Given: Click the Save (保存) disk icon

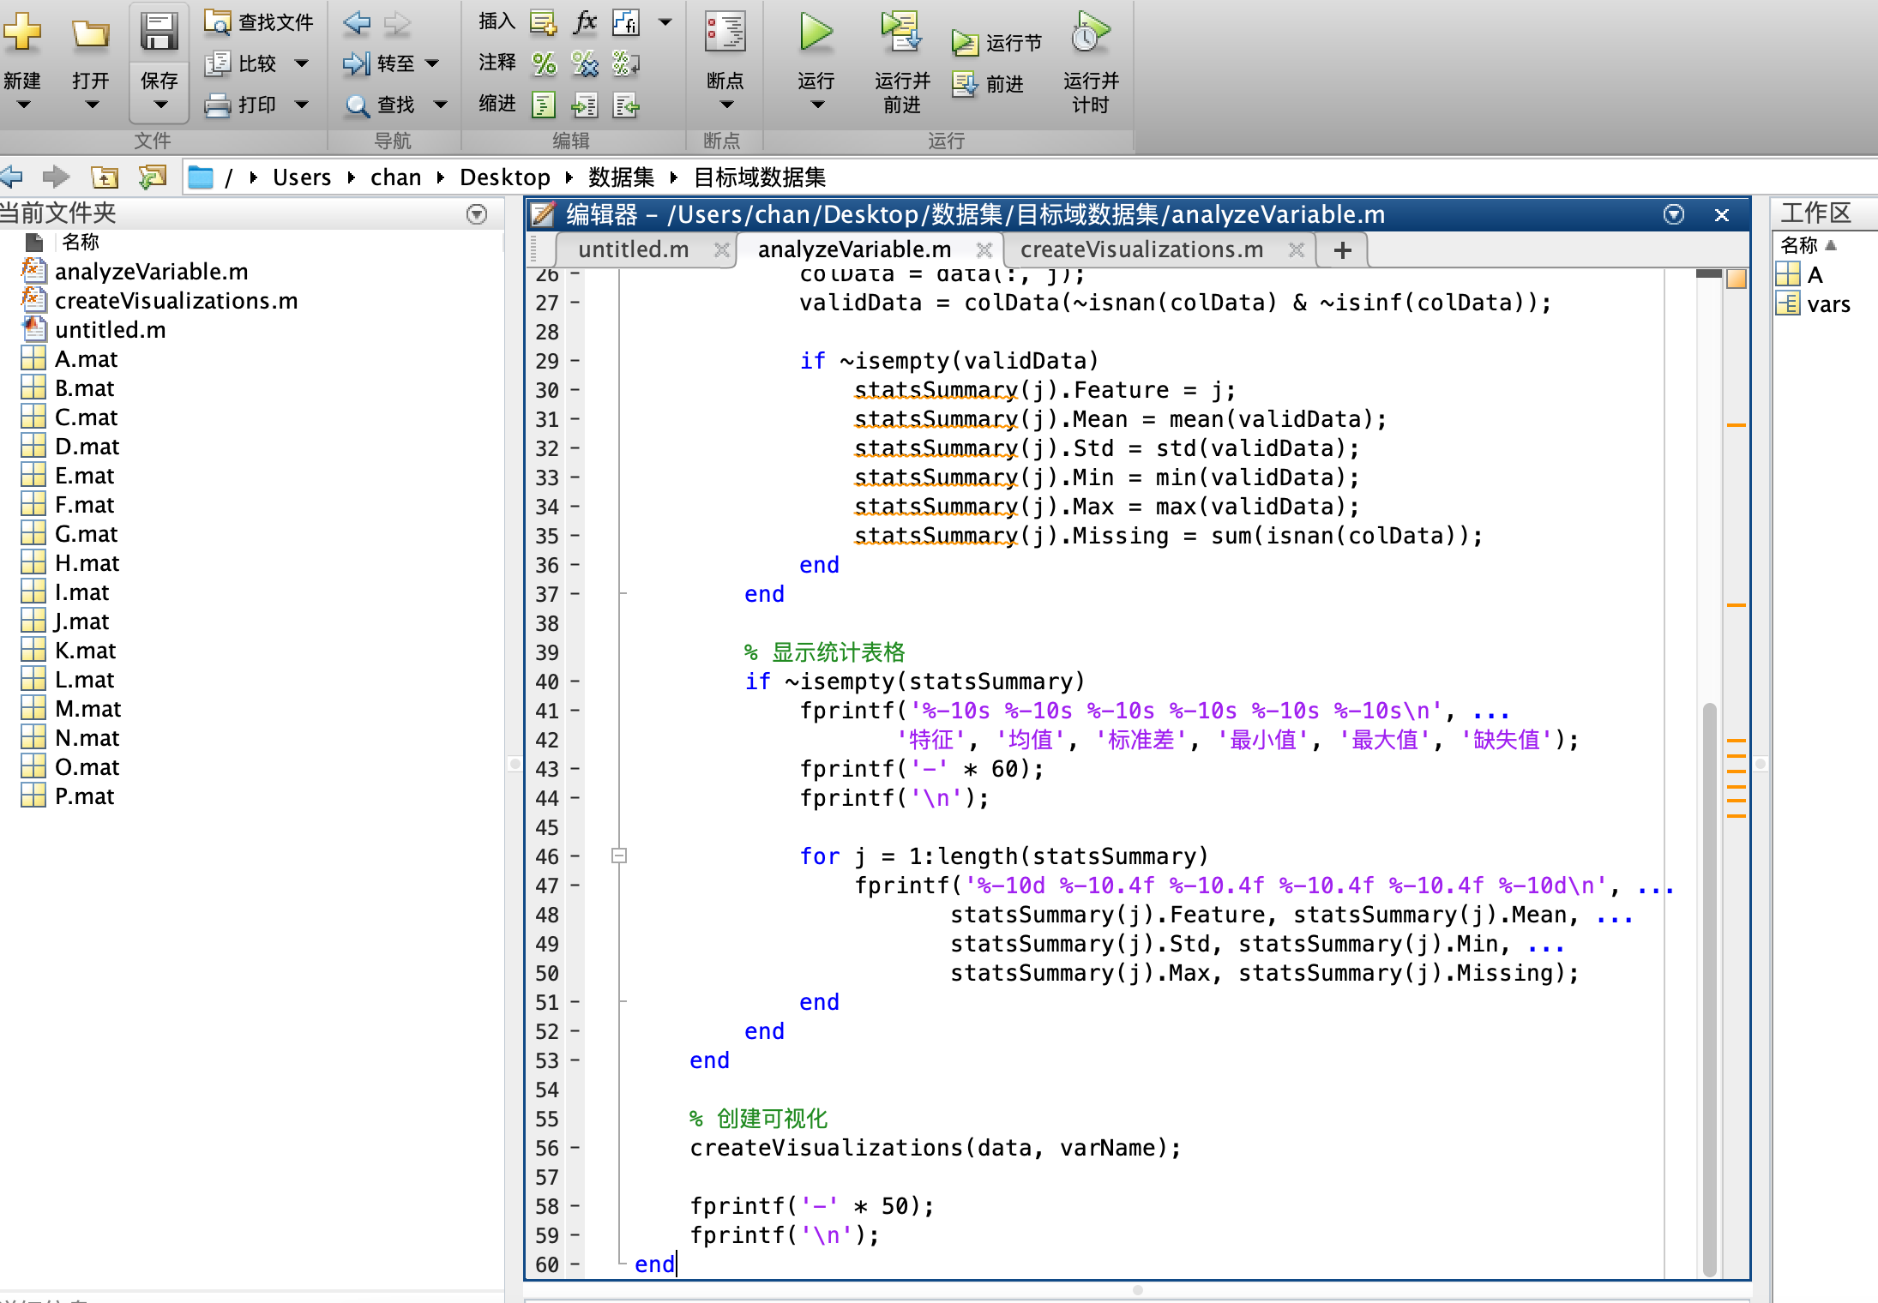Looking at the screenshot, I should tap(160, 33).
